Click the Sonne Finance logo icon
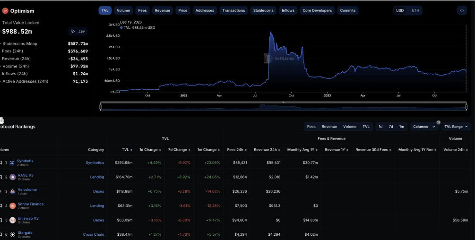The width and height of the screenshot is (475, 240). (12, 206)
